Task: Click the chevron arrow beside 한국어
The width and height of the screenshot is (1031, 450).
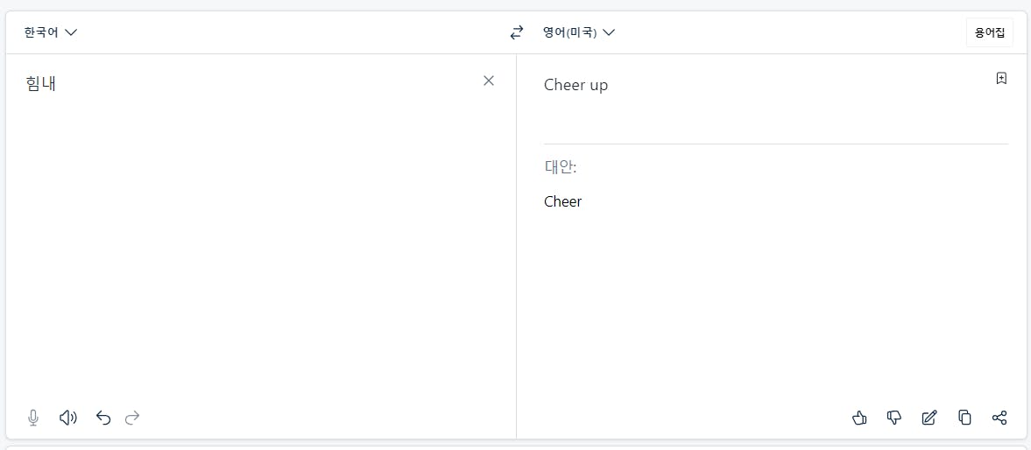Action: (72, 32)
